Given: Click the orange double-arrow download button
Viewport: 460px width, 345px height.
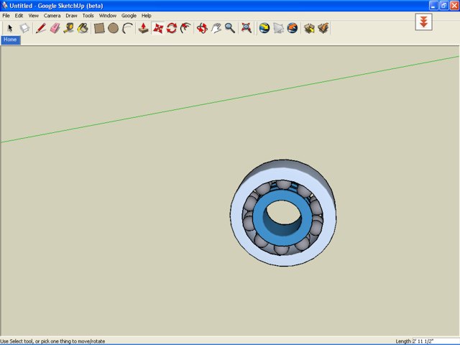Looking at the screenshot, I should coord(423,22).
